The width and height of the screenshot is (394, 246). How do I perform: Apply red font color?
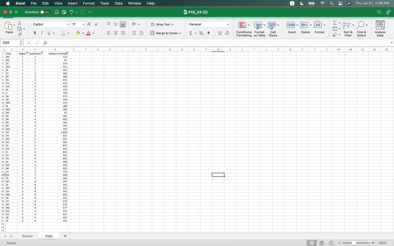(x=88, y=33)
